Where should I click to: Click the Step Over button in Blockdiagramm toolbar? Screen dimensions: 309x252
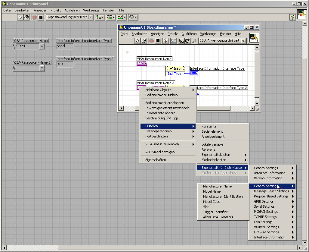pyautogui.click(x=188, y=41)
